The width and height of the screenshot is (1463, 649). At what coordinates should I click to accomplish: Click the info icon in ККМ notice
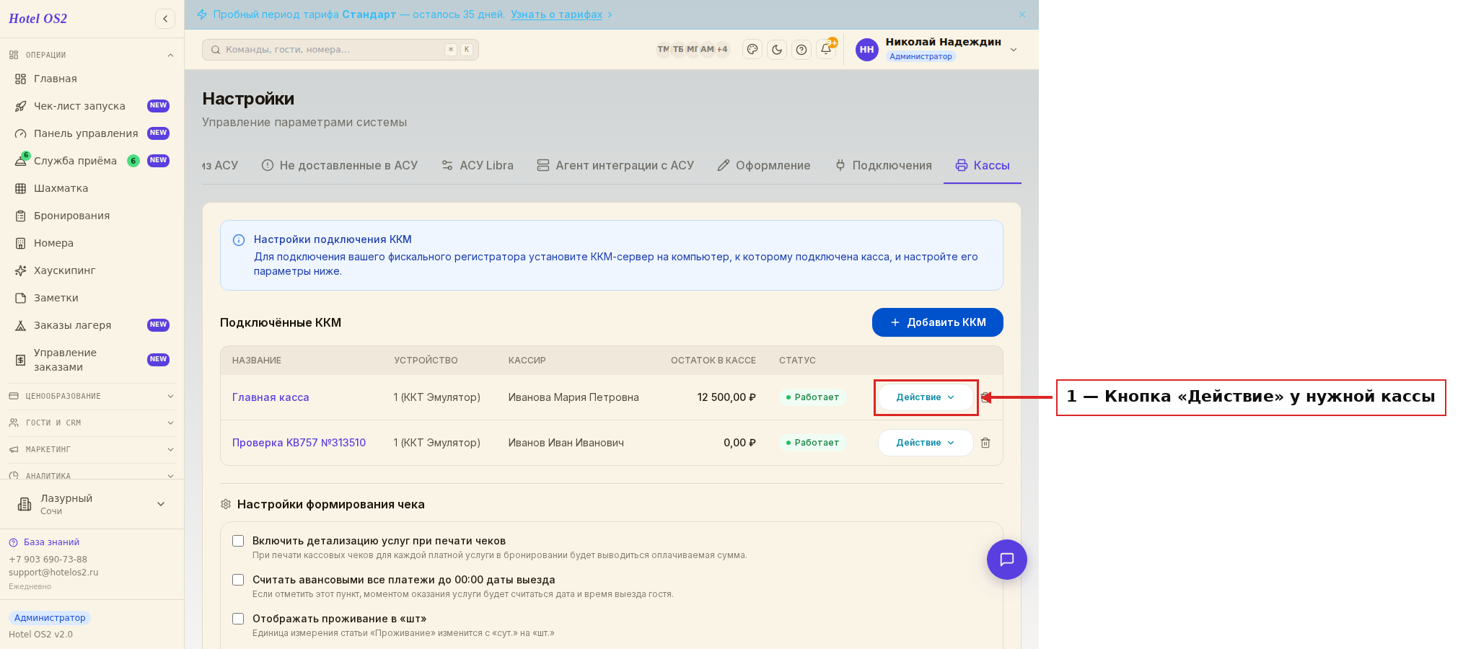(239, 240)
